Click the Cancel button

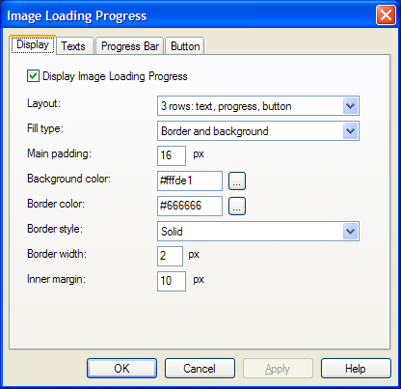click(200, 368)
